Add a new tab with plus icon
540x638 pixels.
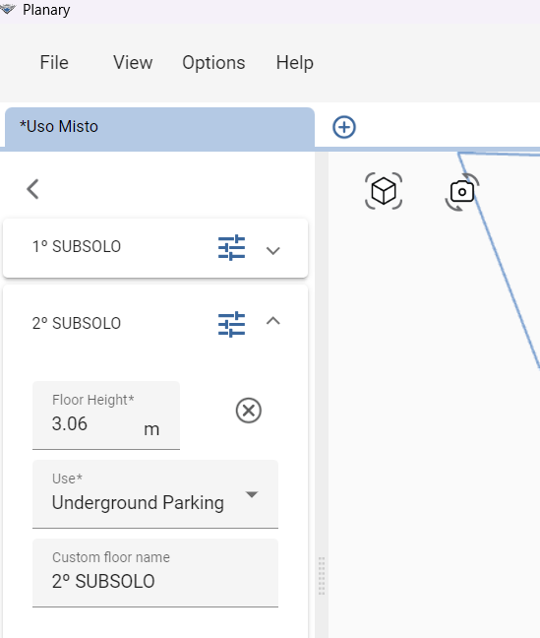click(x=344, y=127)
